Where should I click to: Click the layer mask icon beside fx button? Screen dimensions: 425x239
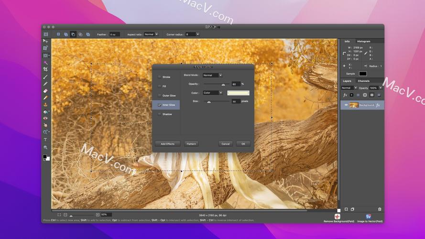point(351,95)
